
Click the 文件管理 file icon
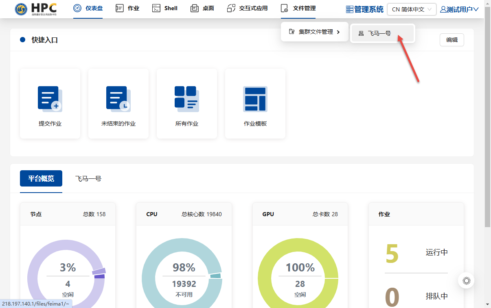point(285,8)
